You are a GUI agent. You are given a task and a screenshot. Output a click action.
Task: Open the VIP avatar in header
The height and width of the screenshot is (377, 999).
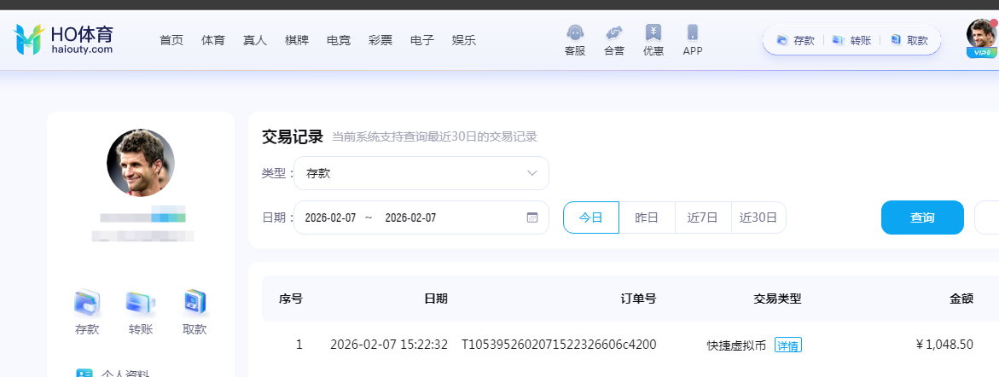(981, 38)
